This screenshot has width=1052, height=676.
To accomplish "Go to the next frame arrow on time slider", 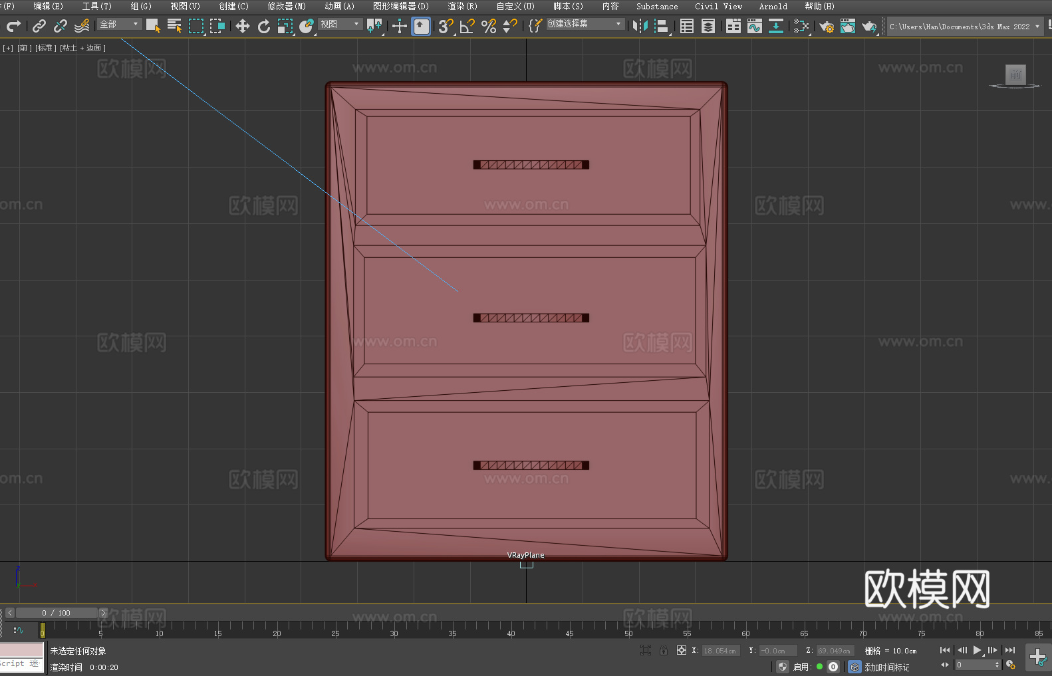I will tap(103, 613).
